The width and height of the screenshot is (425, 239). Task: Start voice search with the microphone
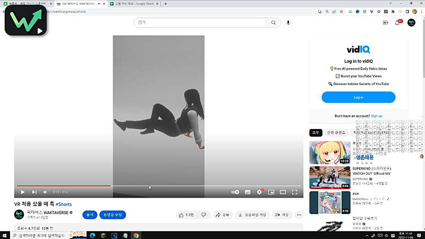coord(288,22)
